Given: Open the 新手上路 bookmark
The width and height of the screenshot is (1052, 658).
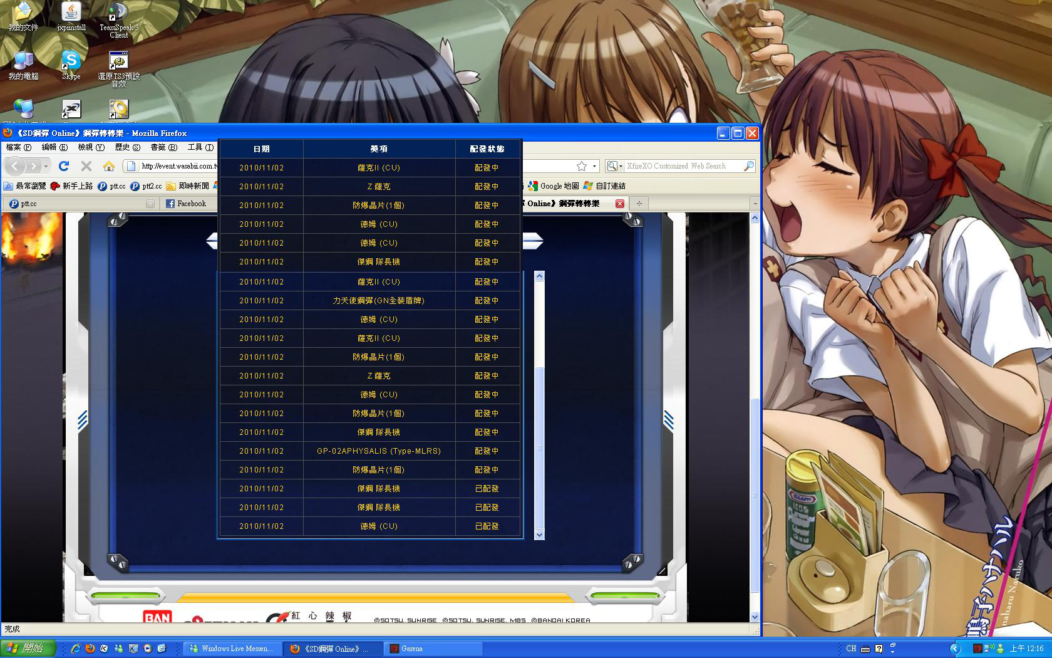Looking at the screenshot, I should tap(71, 186).
